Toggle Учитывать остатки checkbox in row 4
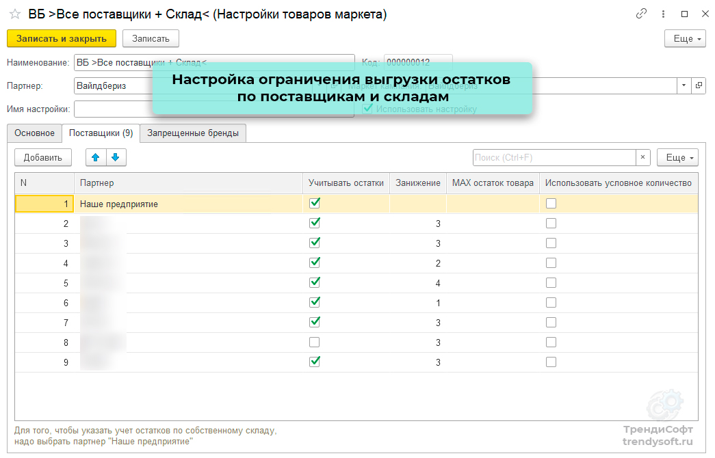Viewport: 715px width, 458px height. coord(315,263)
